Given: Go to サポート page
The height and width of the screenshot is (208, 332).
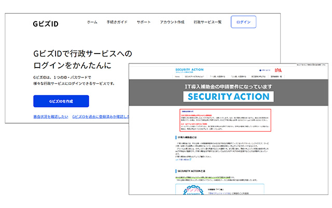Looking at the screenshot, I should [144, 22].
